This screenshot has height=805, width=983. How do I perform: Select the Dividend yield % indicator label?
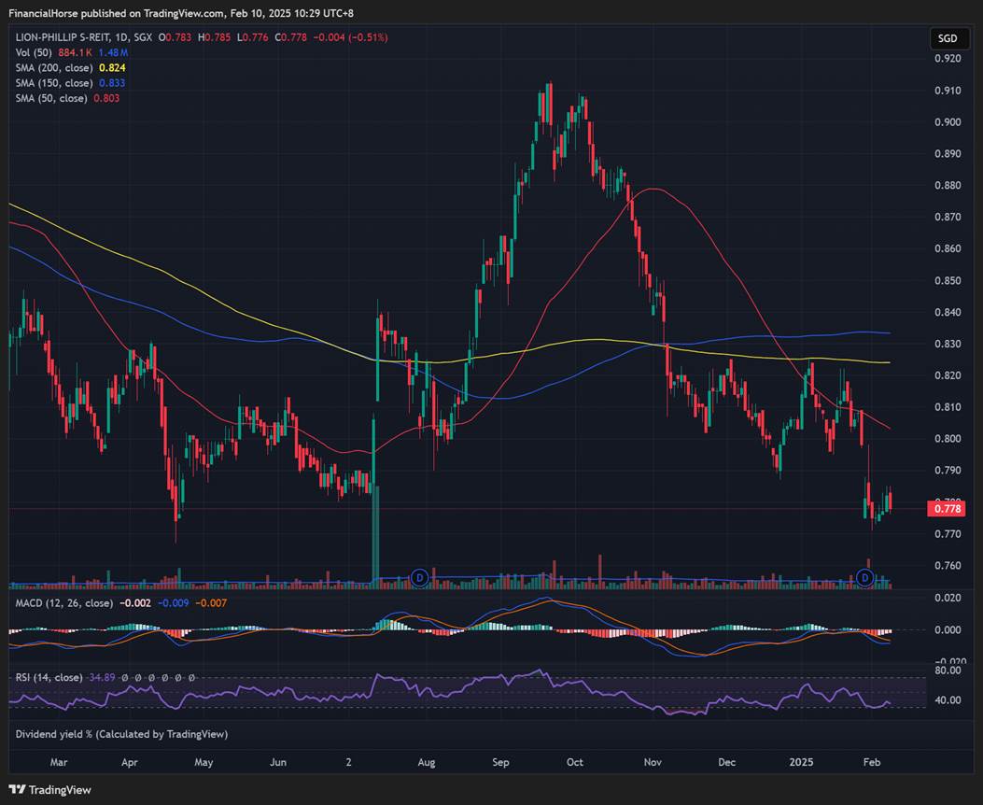pyautogui.click(x=121, y=733)
